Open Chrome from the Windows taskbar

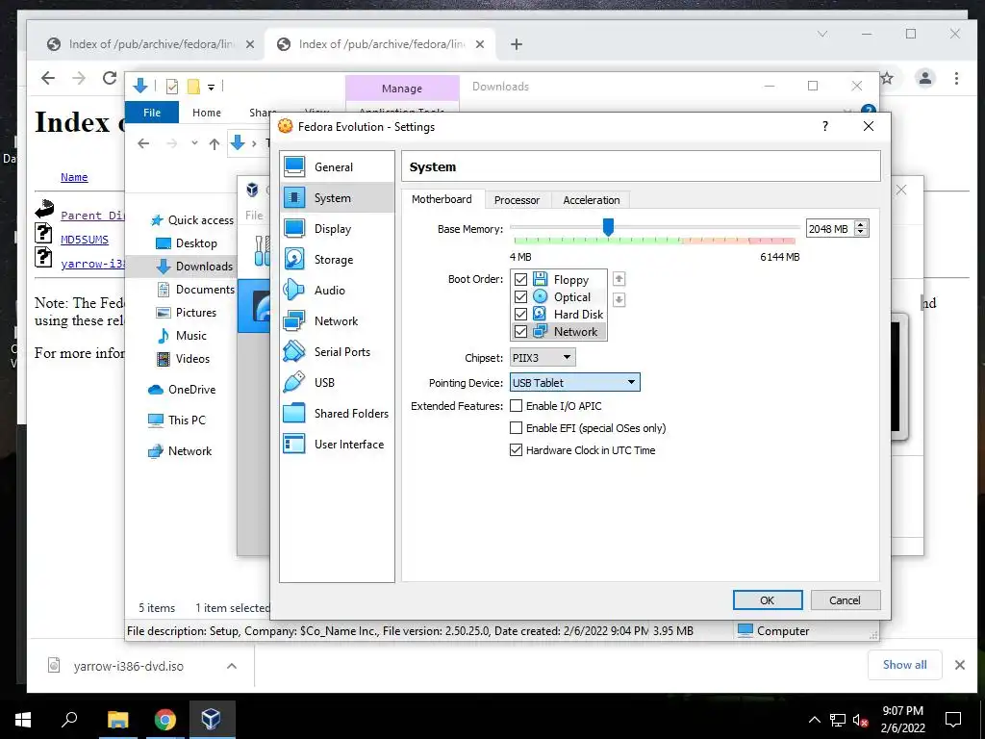click(x=164, y=720)
